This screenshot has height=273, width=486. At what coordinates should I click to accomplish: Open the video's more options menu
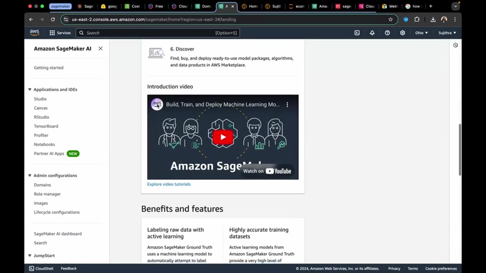[x=287, y=105]
